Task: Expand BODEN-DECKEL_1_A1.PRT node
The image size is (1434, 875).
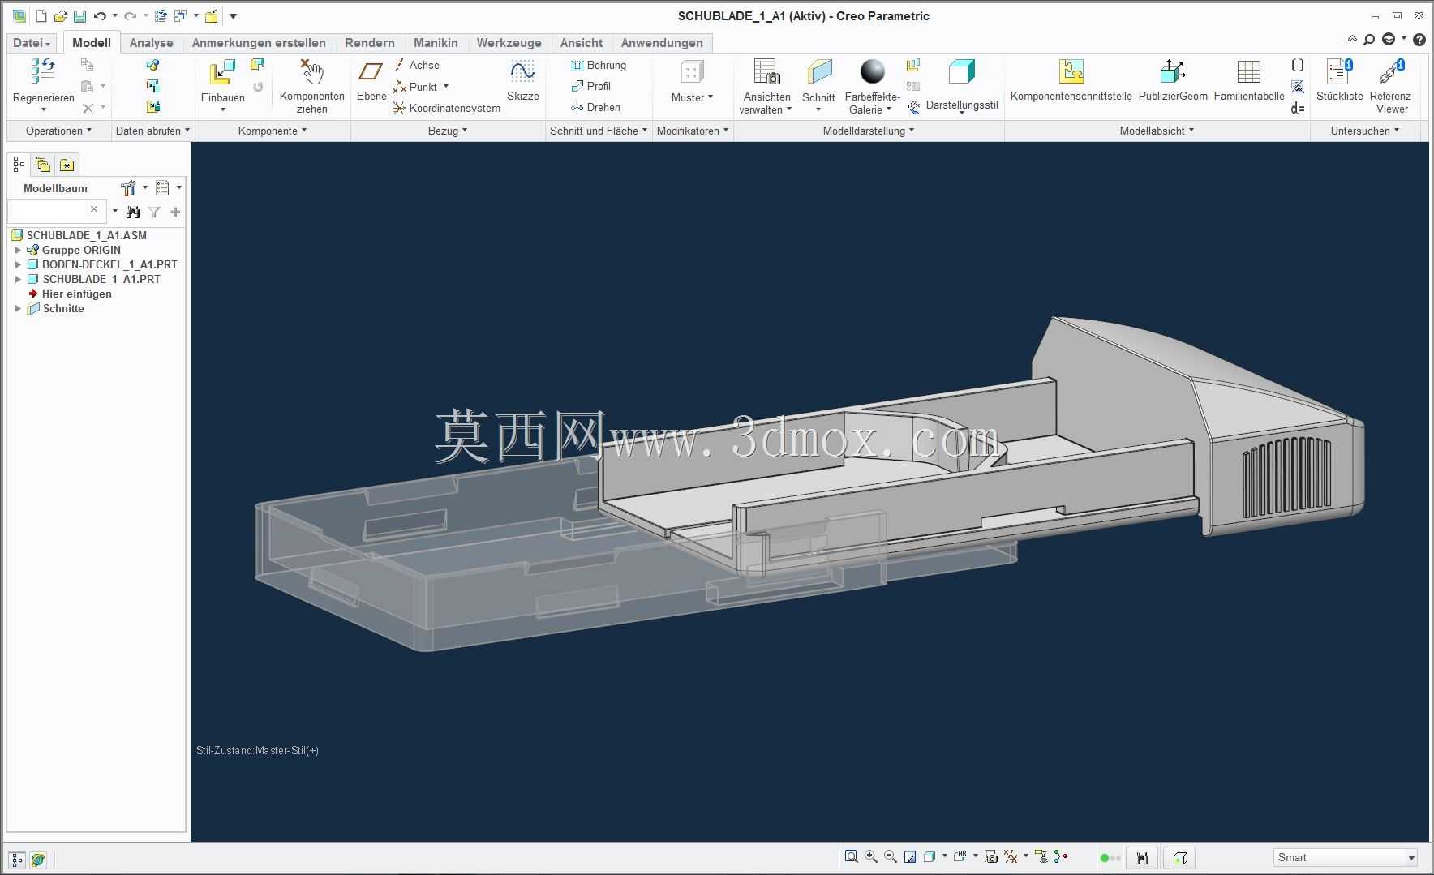Action: pyautogui.click(x=18, y=264)
